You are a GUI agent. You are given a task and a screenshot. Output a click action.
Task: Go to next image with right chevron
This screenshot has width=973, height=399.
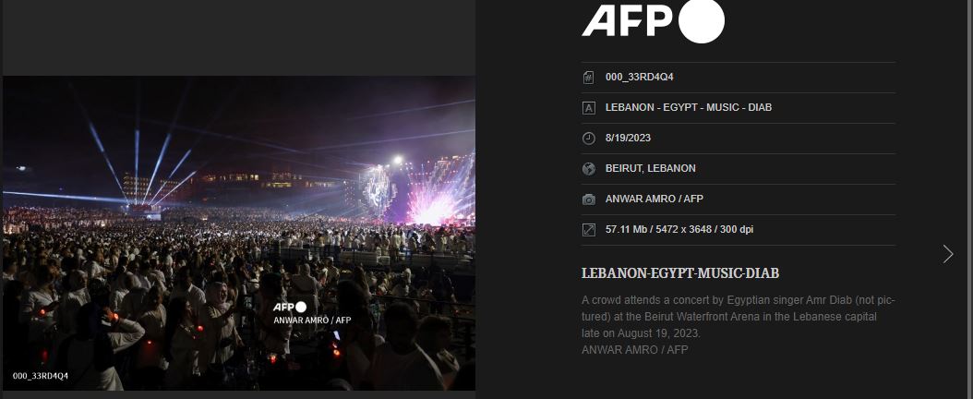coord(947,254)
